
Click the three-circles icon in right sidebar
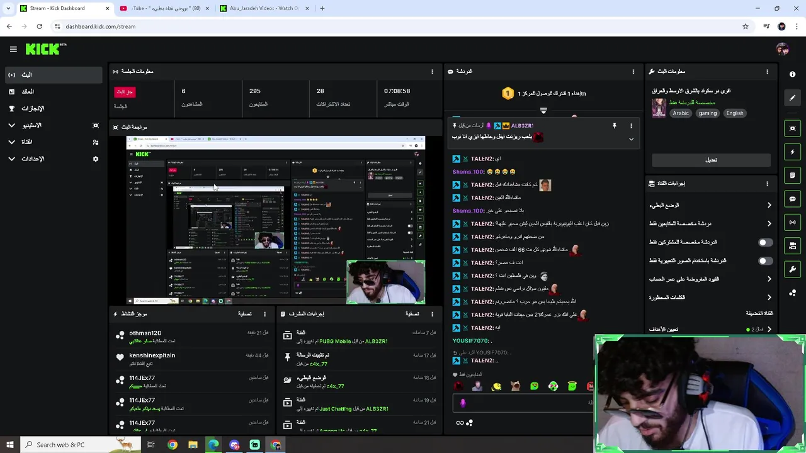(792, 293)
